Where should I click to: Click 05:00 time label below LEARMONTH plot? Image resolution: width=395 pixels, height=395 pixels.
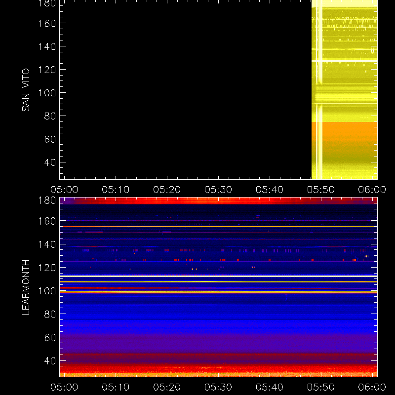tap(64, 387)
